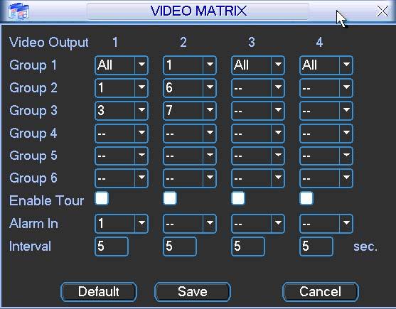Save the video matrix settings
Screen dimensions: 396x309
pos(193,292)
